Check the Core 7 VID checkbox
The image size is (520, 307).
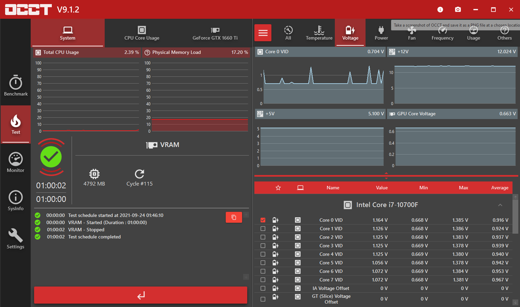(263, 280)
